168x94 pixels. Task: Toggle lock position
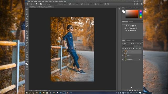[129, 49]
